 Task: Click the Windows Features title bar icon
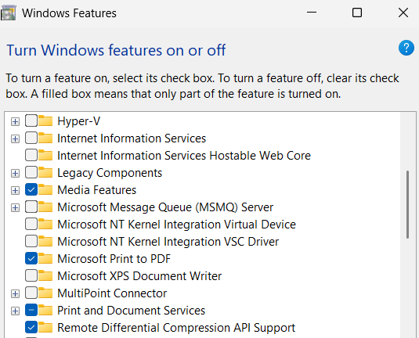coord(9,13)
